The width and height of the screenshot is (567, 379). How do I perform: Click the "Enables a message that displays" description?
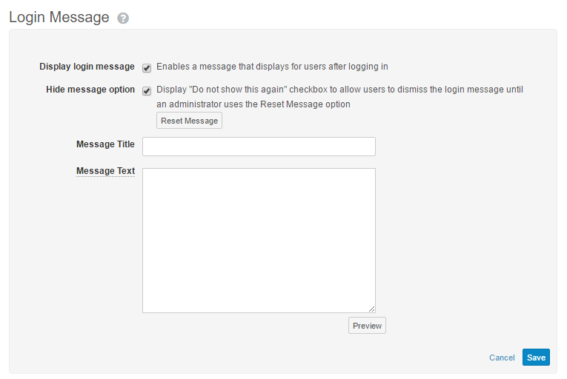(x=272, y=67)
